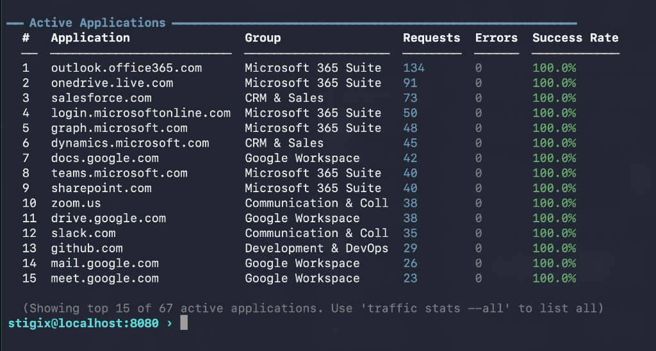The height and width of the screenshot is (351, 656).
Task: Click the Application column header
Action: pos(90,38)
